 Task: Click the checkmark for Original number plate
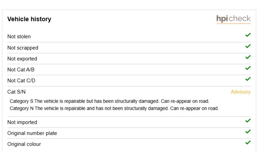coord(248,132)
